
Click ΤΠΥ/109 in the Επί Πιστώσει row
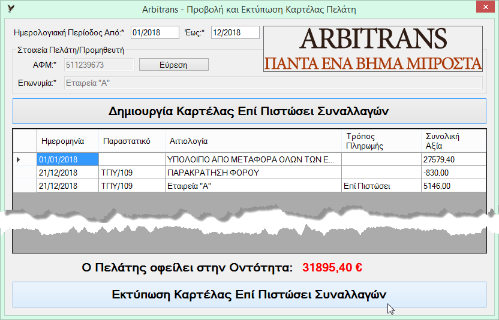pos(132,186)
